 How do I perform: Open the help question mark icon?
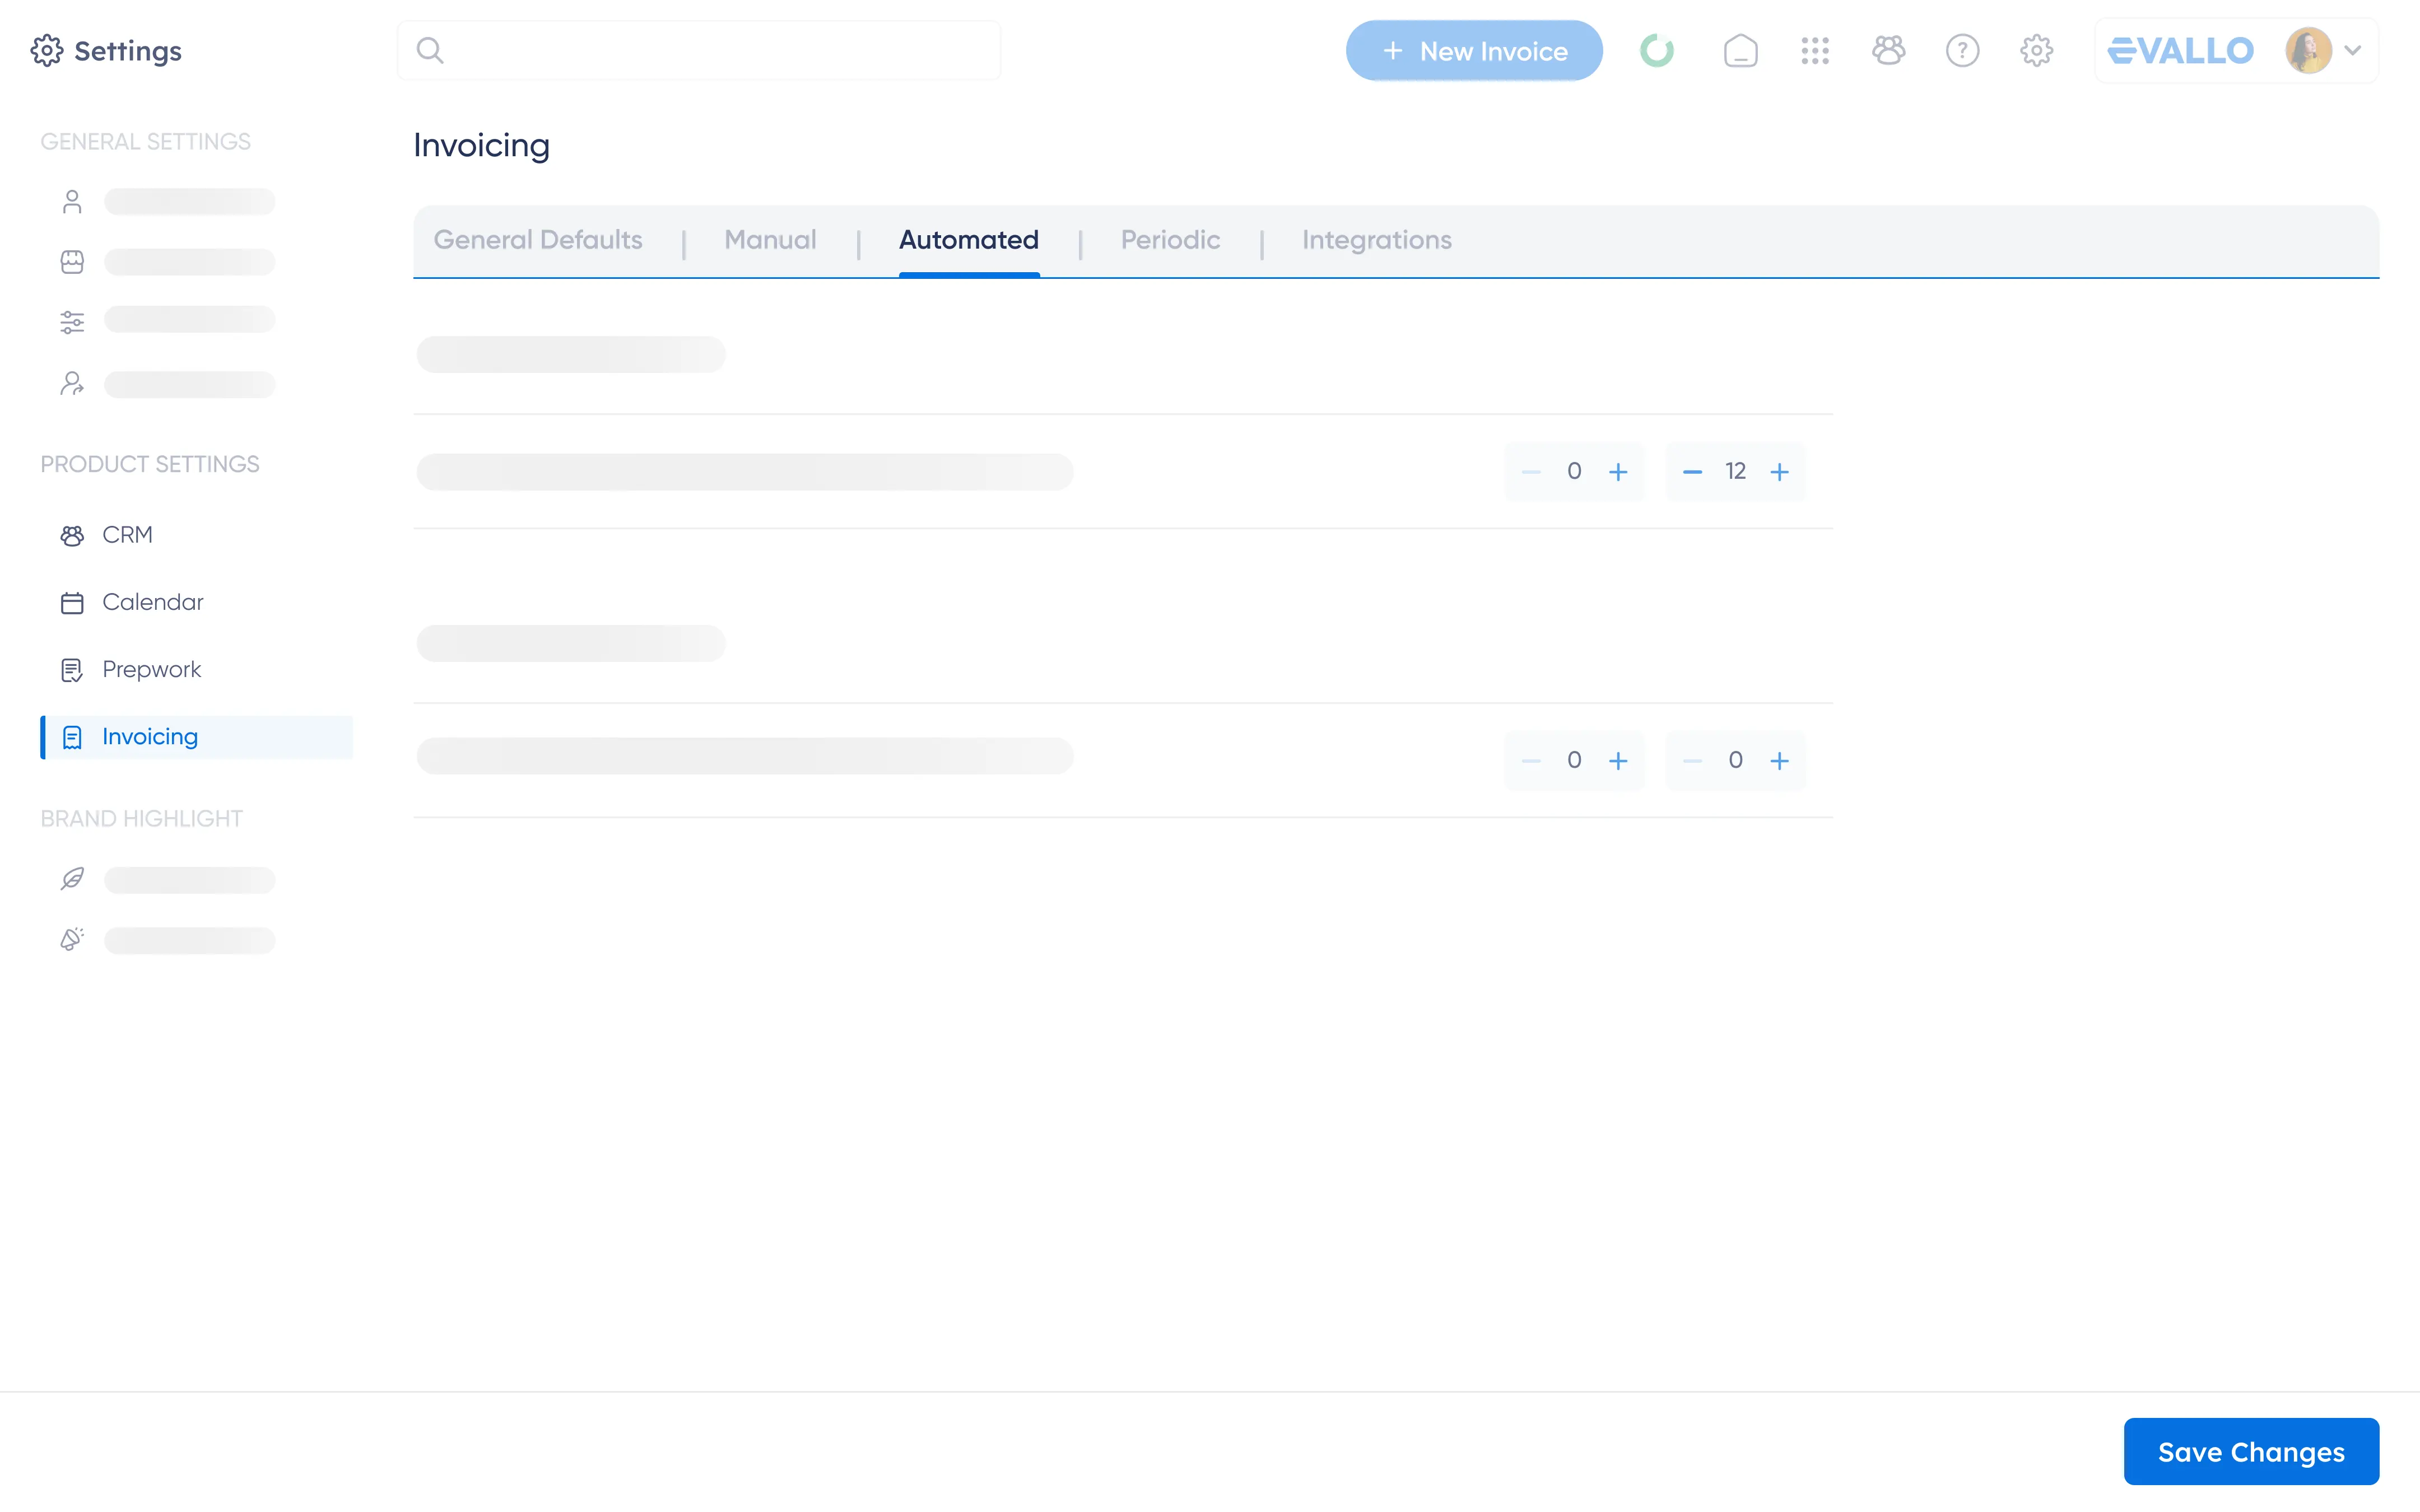coord(1962,50)
